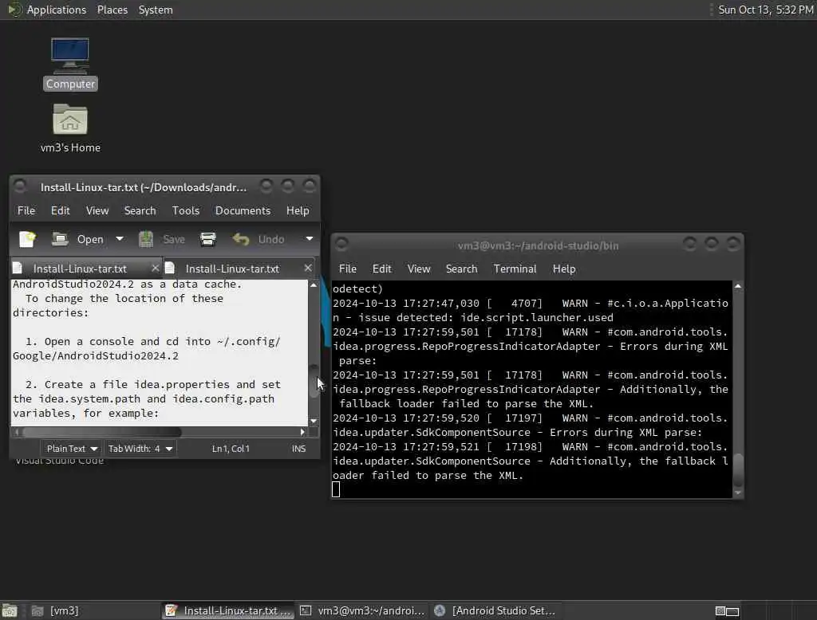This screenshot has height=620, width=817.
Task: Click the New document icon in editor toolbar
Action: click(x=27, y=239)
